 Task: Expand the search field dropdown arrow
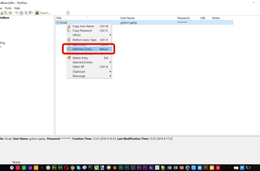(x=68, y=13)
